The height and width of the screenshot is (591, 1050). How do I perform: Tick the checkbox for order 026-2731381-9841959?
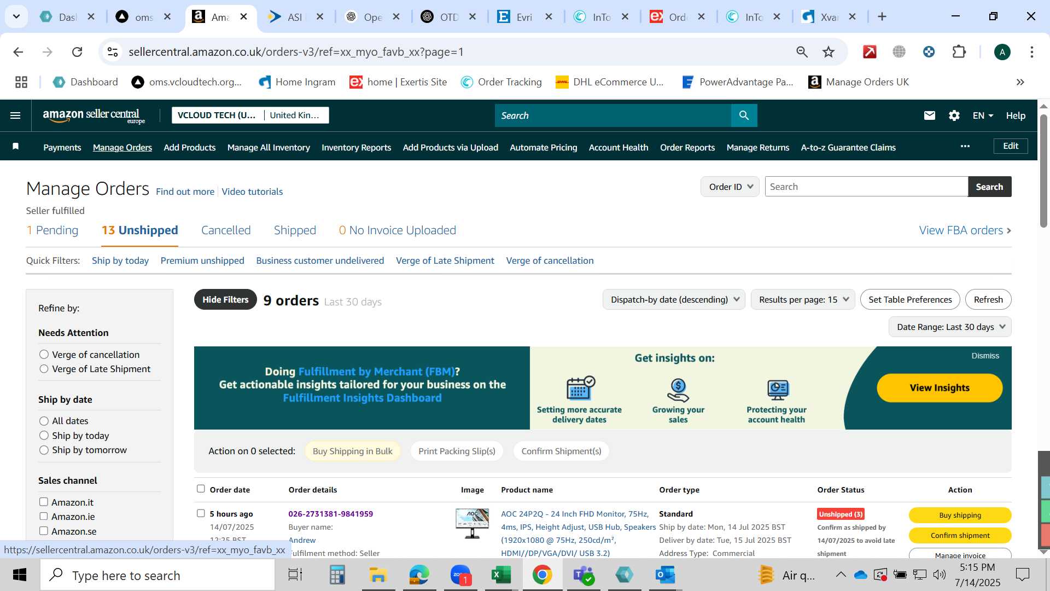[201, 513]
